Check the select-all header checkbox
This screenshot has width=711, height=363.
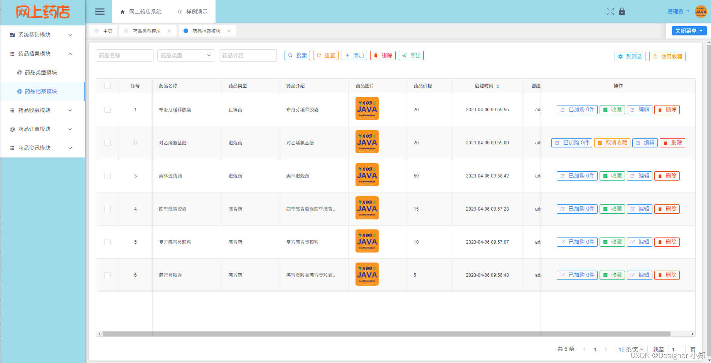point(108,86)
